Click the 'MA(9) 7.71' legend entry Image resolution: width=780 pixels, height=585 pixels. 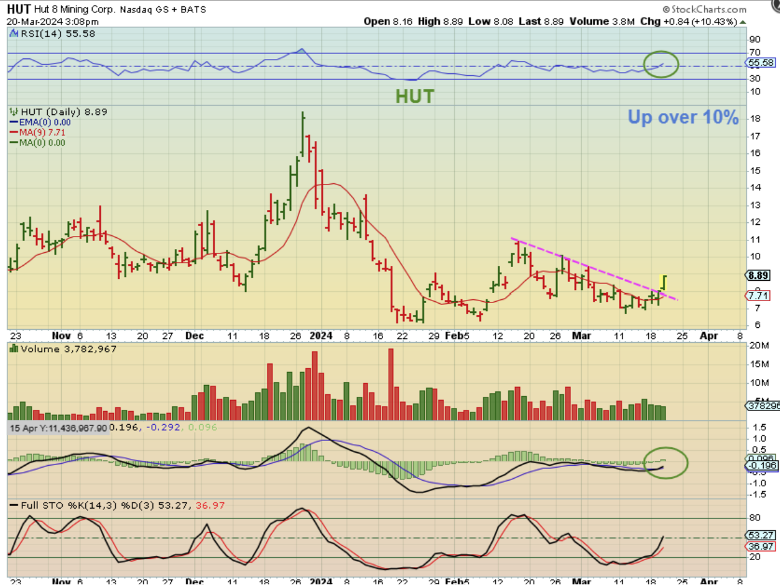(38, 132)
